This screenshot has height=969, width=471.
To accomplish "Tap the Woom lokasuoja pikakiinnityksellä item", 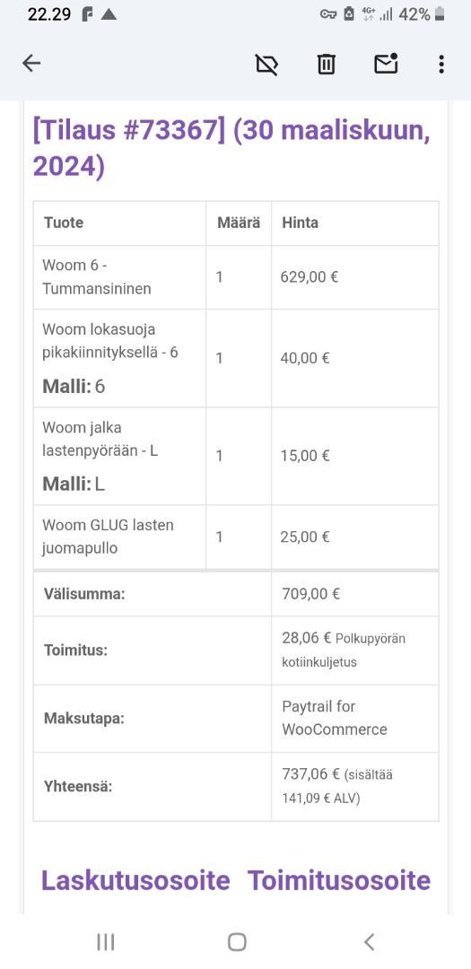I will (x=110, y=341).
